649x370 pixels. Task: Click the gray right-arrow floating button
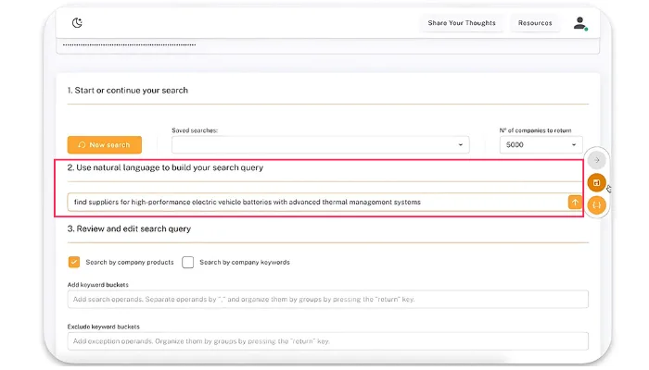tap(596, 160)
